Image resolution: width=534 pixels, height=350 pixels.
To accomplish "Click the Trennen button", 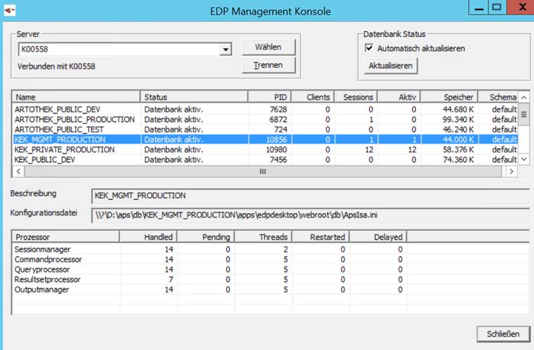I will [268, 65].
